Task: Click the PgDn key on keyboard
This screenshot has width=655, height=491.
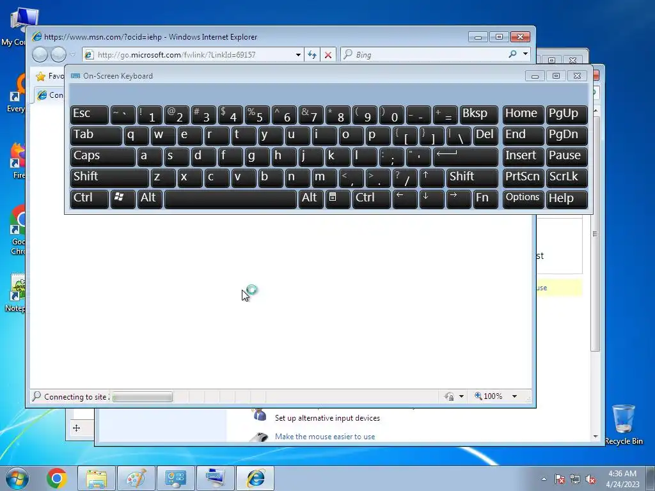Action: tap(567, 136)
